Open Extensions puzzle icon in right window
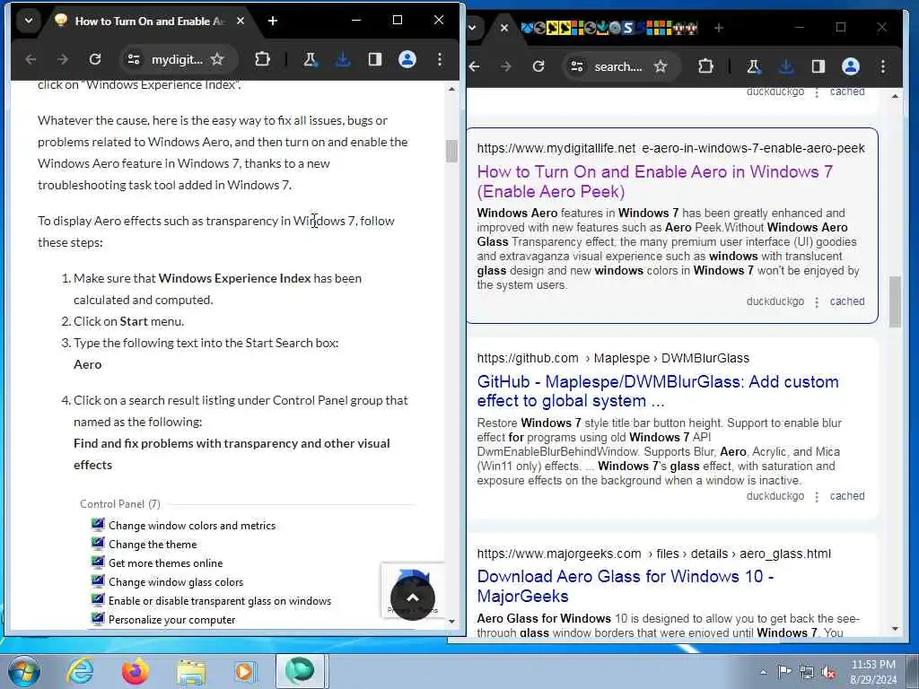Screen dimensions: 919x689 (x=706, y=66)
